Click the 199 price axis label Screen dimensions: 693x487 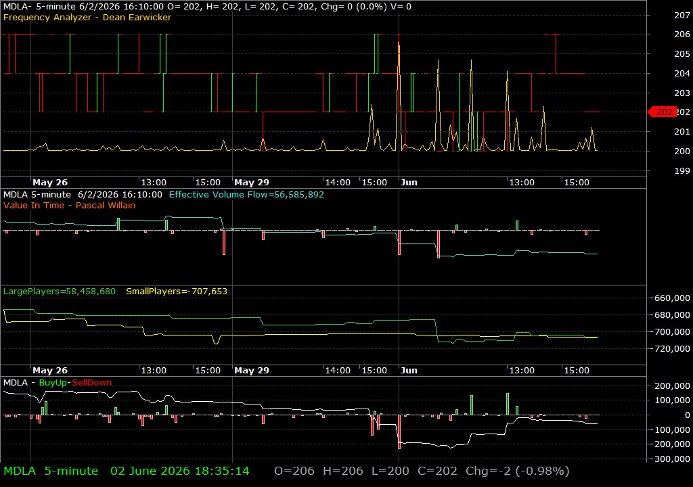click(681, 170)
